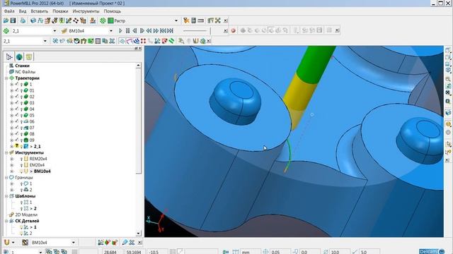Select tool EM20x4 in the tree
453x254 pixels.
(x=37, y=165)
